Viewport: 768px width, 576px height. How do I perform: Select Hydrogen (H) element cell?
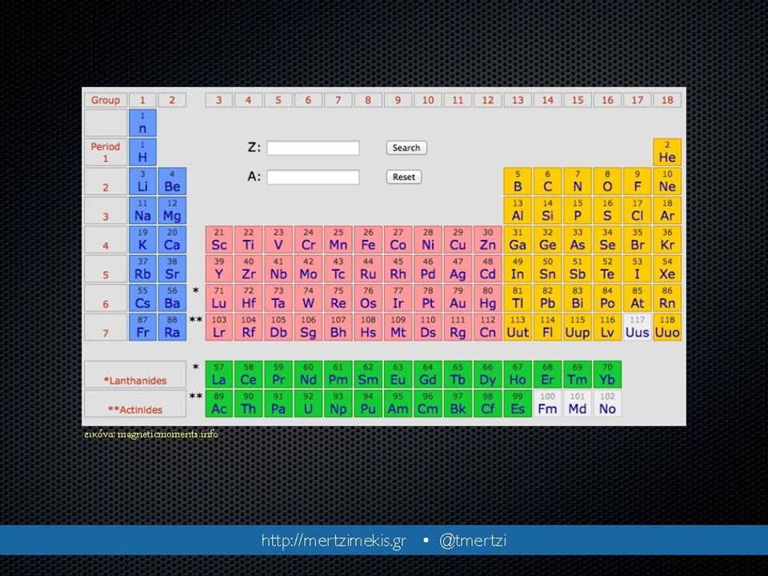pos(142,152)
